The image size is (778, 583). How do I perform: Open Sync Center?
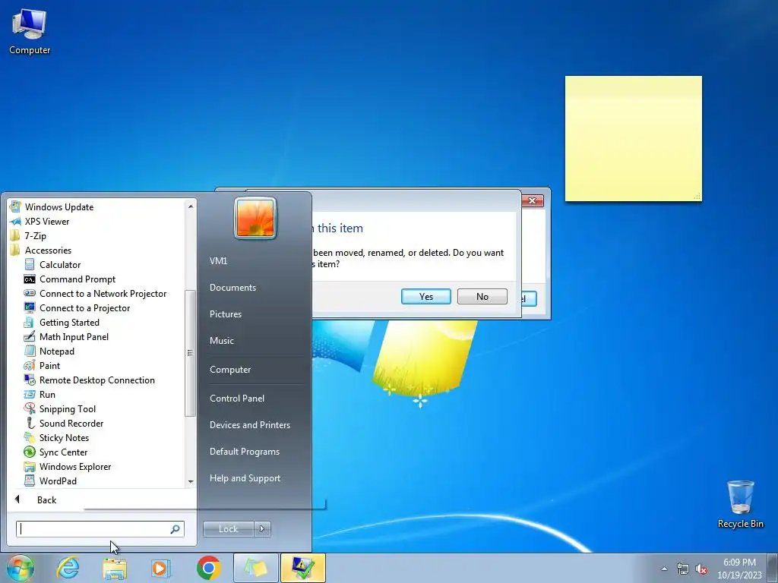63,452
